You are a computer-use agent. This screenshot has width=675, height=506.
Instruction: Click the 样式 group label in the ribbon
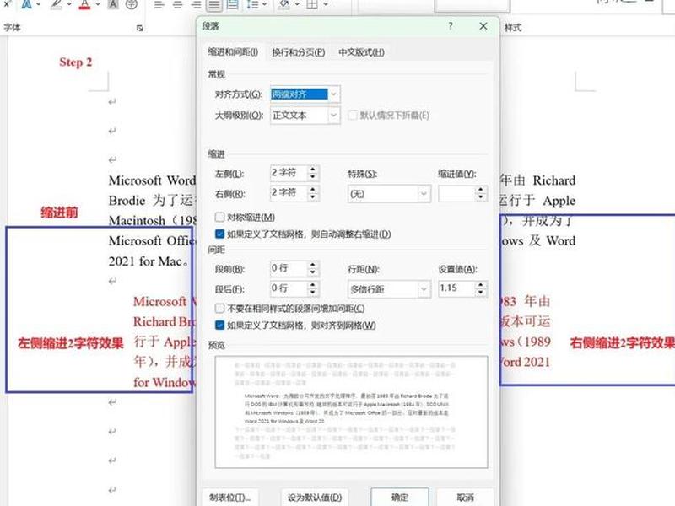point(513,28)
